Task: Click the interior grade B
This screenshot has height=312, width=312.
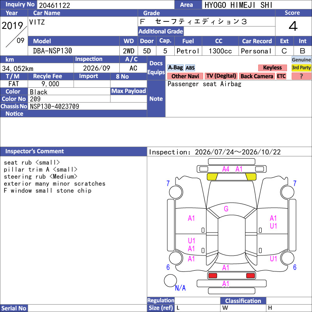Action: click(x=303, y=51)
